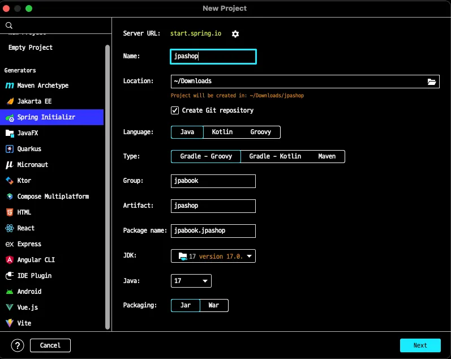The image size is (451, 359).
Task: Click the sidebar search field
Action: pyautogui.click(x=56, y=25)
